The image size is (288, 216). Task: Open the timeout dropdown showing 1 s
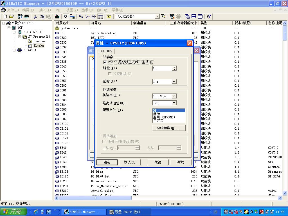coord(174,82)
